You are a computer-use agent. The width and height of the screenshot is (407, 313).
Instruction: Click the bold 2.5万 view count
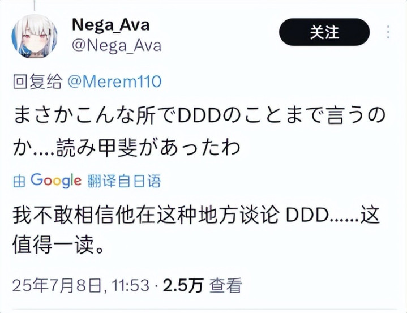[183, 285]
